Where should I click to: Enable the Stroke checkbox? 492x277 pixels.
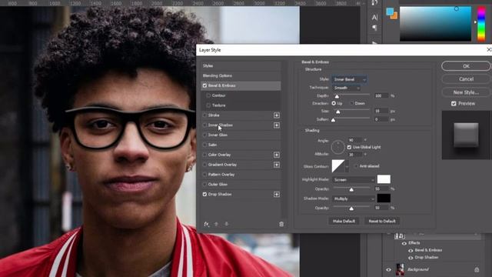click(x=204, y=115)
